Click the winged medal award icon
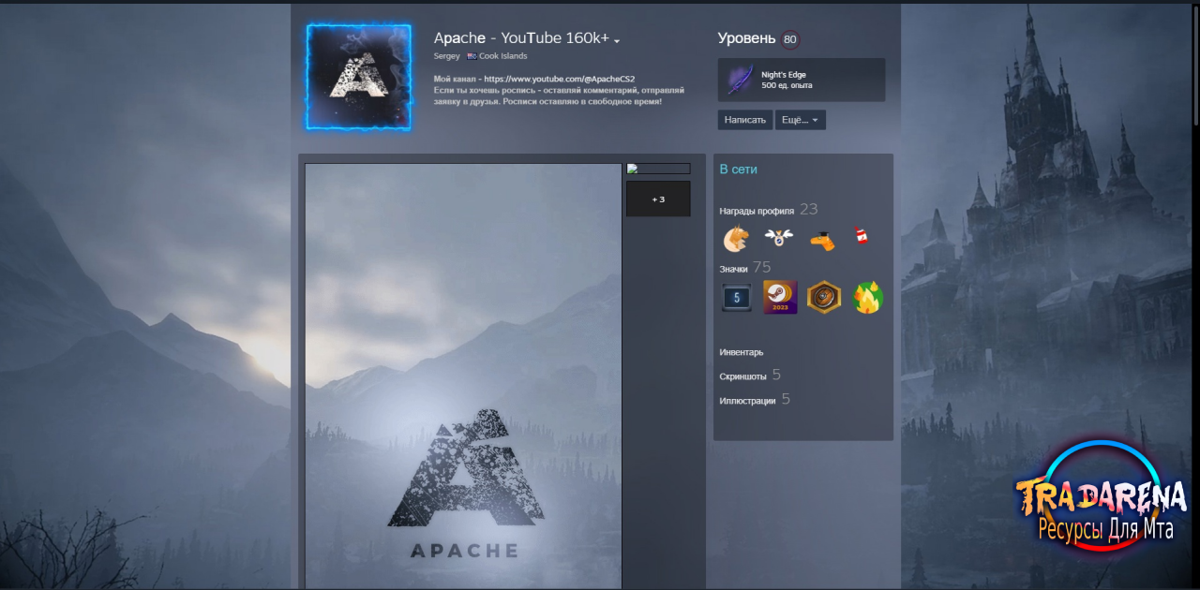1200x590 pixels. [x=779, y=240]
